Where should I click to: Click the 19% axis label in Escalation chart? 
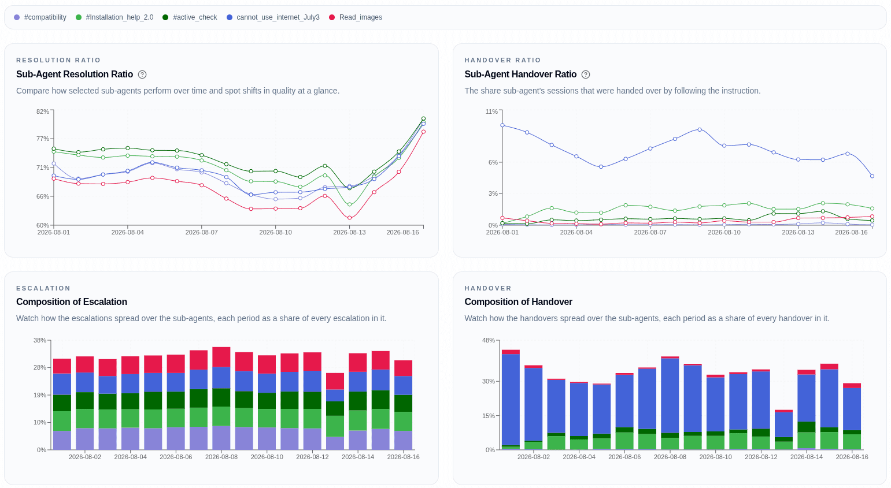pos(40,395)
